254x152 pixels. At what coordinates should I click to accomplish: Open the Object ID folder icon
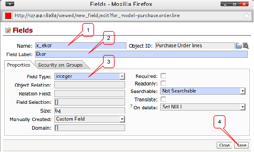239,46
